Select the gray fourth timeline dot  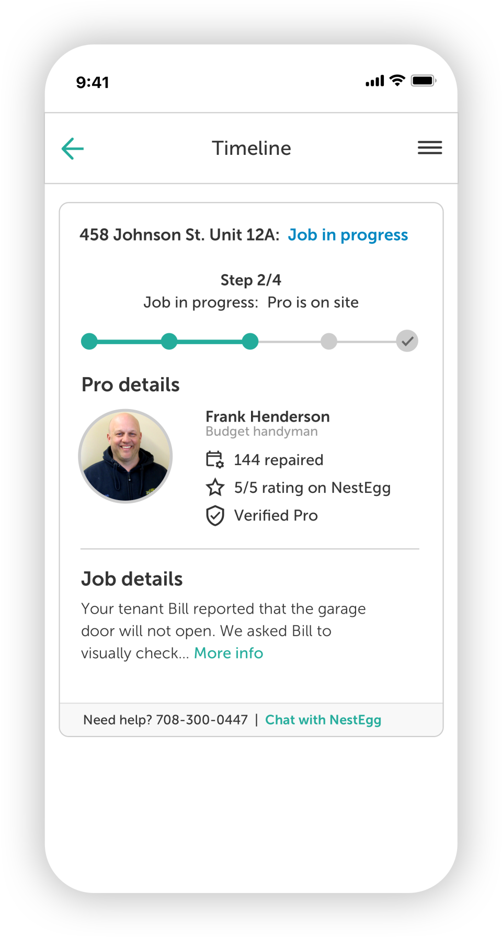coord(329,341)
